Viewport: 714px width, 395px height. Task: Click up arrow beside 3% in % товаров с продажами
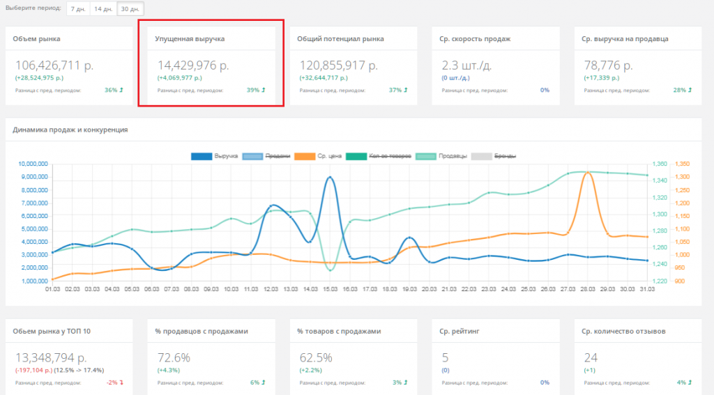coord(406,382)
